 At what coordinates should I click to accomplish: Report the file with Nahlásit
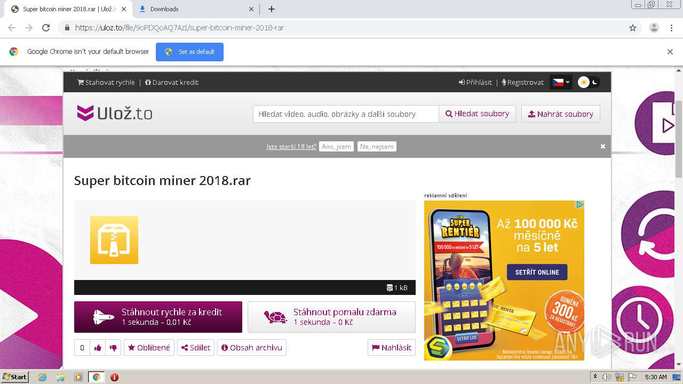pos(392,348)
